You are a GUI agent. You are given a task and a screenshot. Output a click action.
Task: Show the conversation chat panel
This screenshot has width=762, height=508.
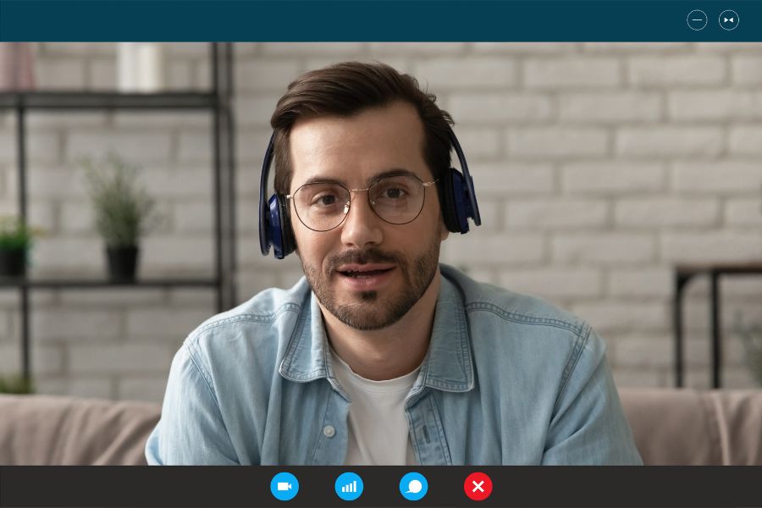tap(413, 486)
